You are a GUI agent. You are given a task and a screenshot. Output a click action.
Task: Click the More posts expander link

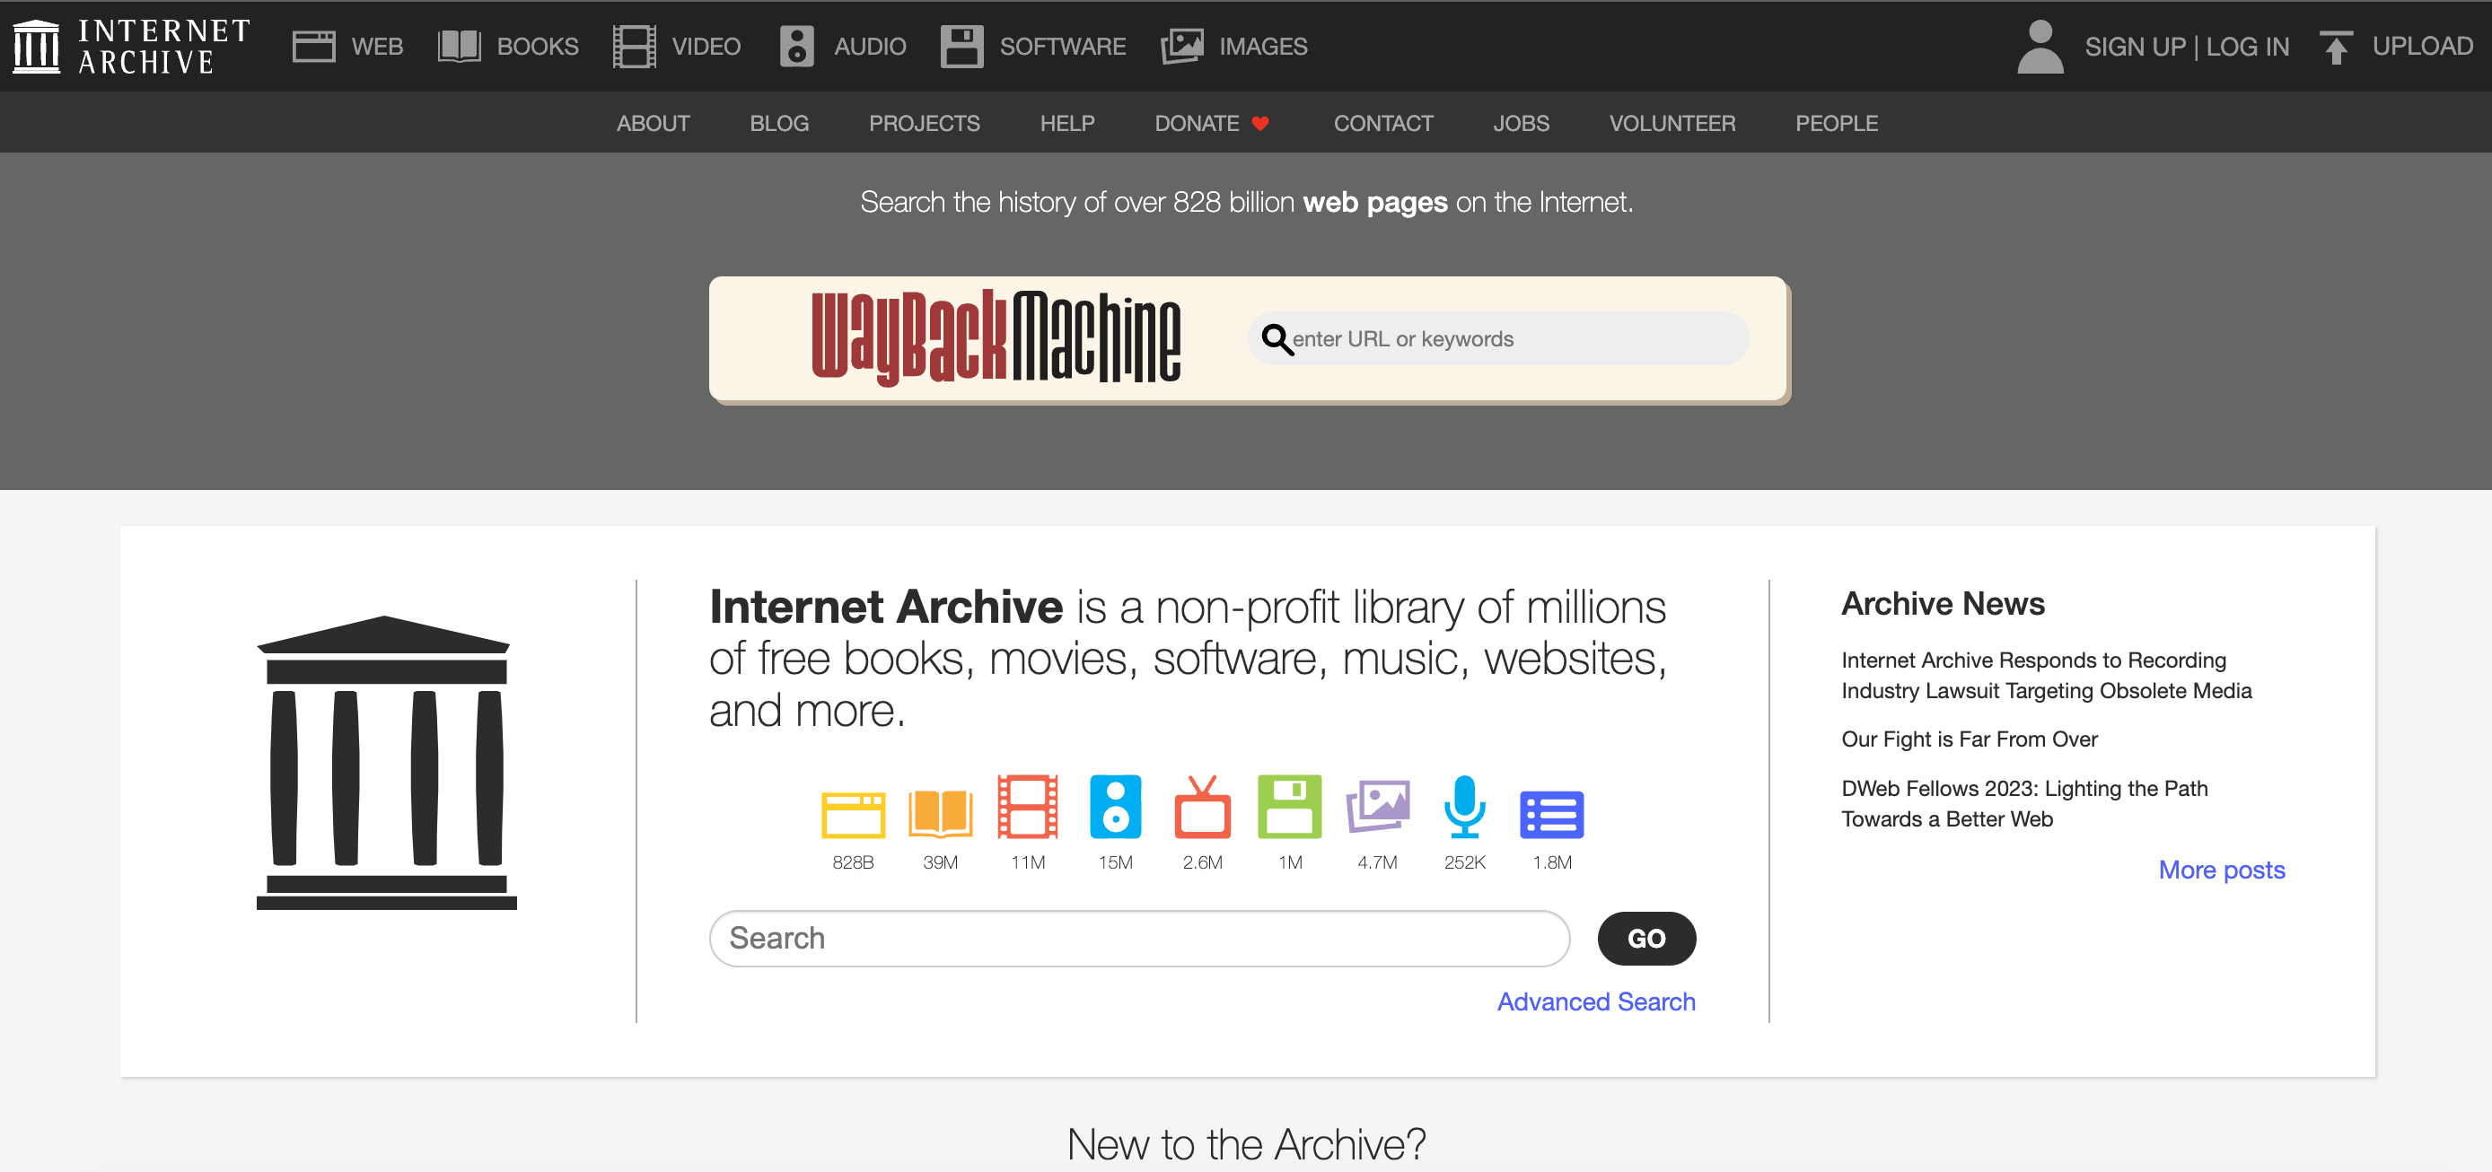point(2220,869)
